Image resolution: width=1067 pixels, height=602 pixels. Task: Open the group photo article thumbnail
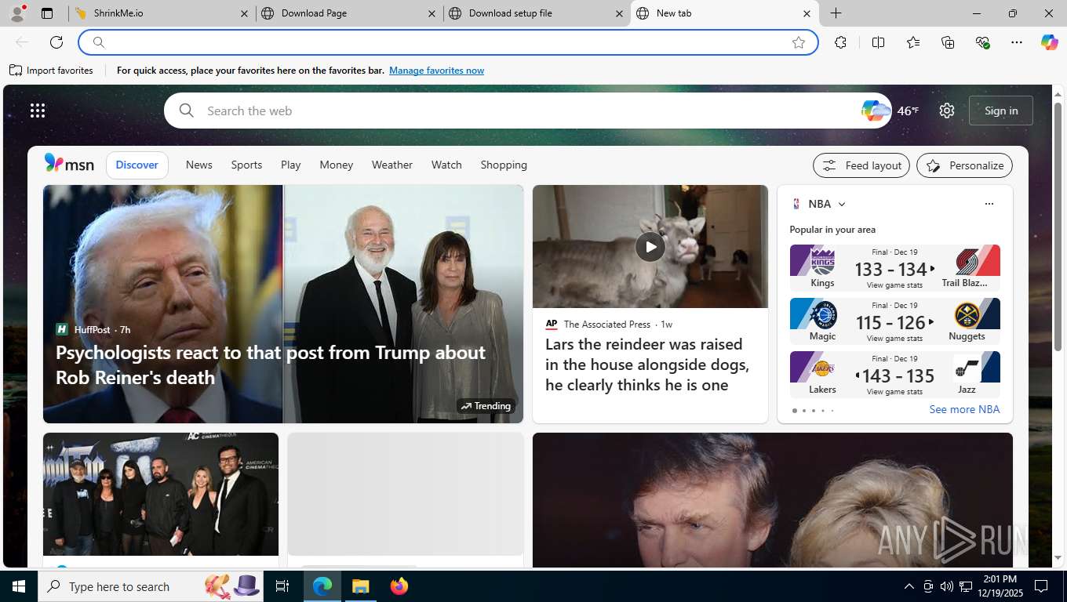coord(161,494)
